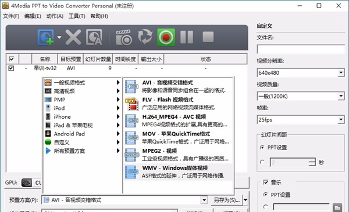Click the 名称 column header
The image size is (349, 212).
(x=45, y=59)
